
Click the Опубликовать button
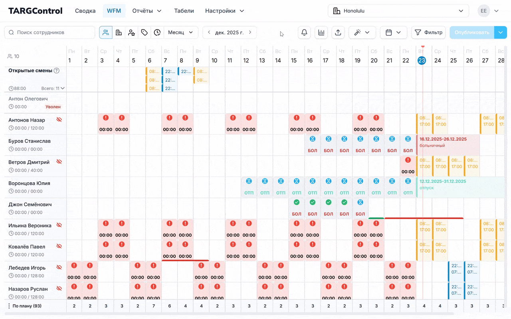471,32
